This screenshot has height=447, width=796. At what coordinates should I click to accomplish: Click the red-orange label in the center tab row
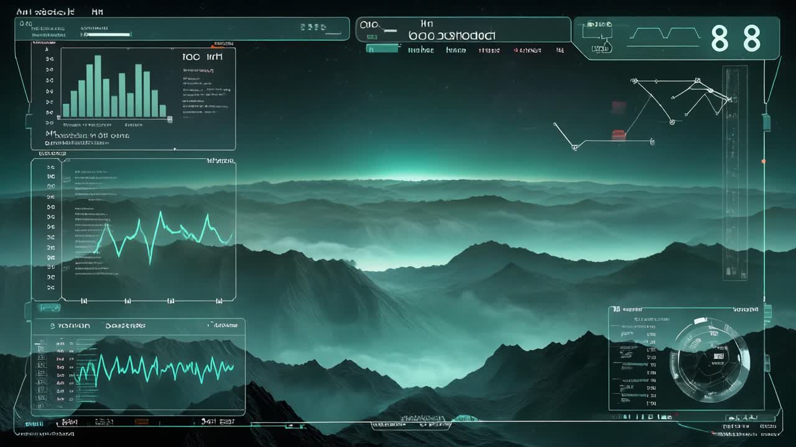tap(527, 50)
